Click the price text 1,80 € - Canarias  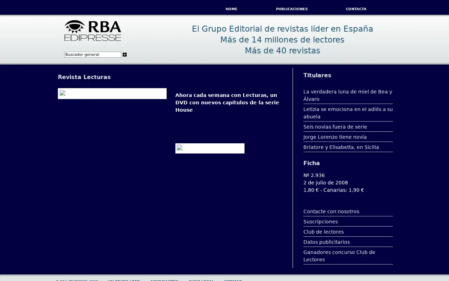click(334, 190)
